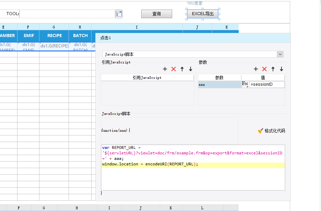Edit the =sessionID parameter value field
The image size is (321, 211).
point(267,84)
